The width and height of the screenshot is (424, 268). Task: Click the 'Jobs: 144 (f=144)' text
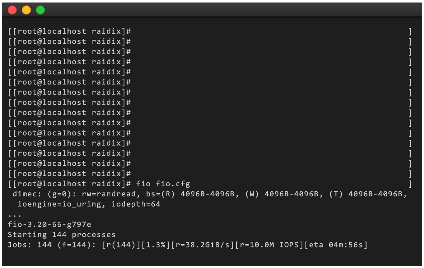[51, 245]
